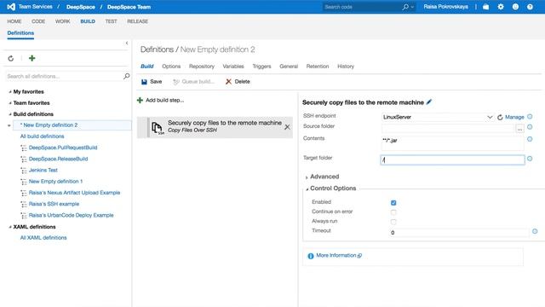Collapse the left pane with the chevron

pos(127,43)
